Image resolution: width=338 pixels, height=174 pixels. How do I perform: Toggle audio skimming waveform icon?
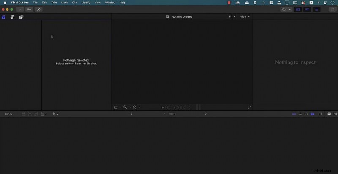[x=300, y=114]
